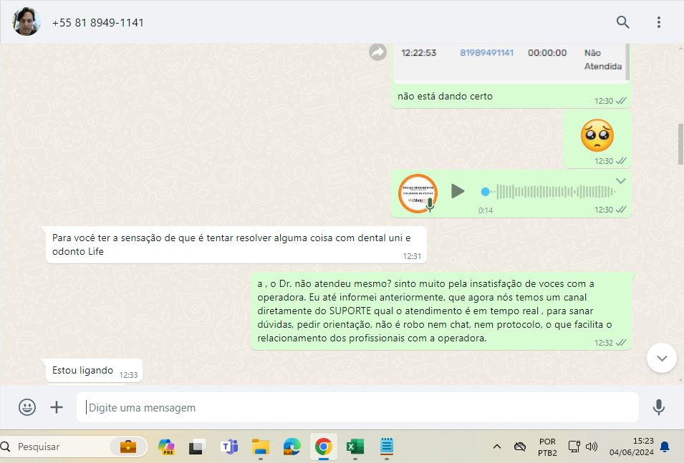Click the plus attach icon
The height and width of the screenshot is (463, 684).
click(x=57, y=407)
